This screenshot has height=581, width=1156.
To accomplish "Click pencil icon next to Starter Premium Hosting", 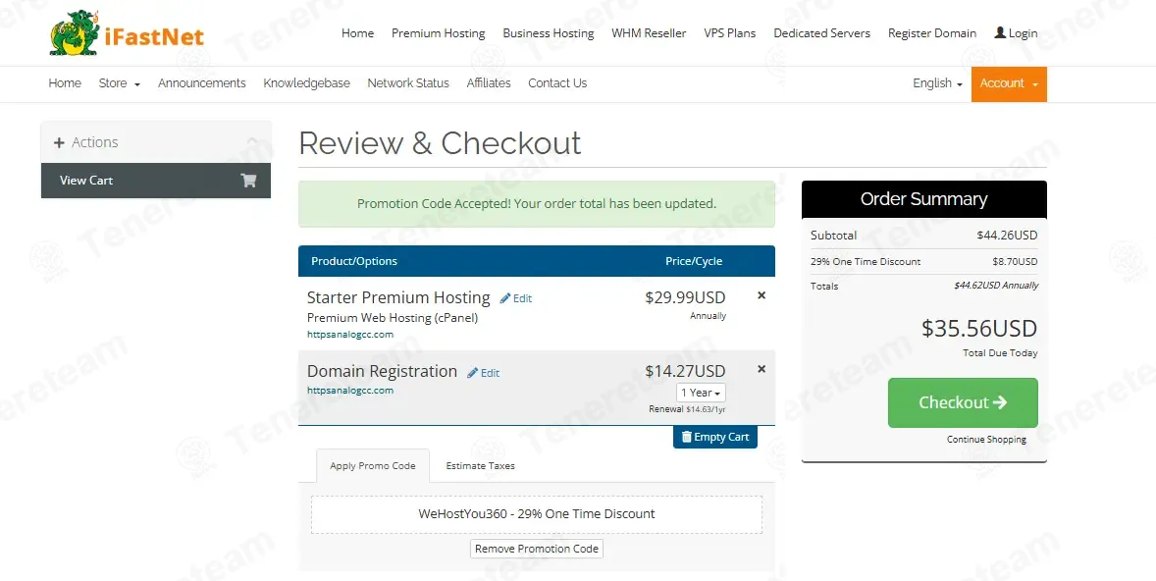I will tap(505, 298).
